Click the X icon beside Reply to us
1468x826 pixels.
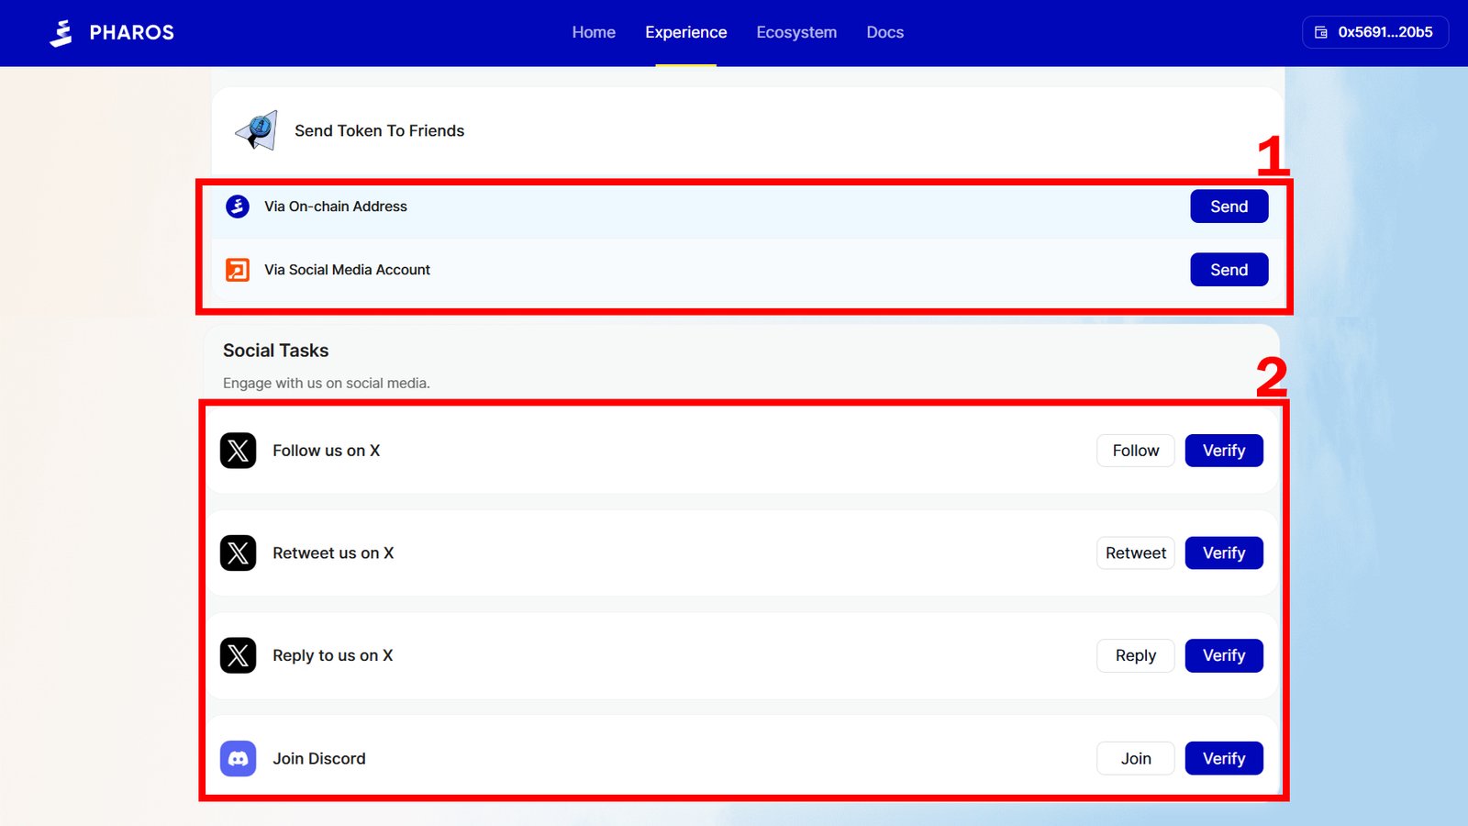(x=239, y=656)
